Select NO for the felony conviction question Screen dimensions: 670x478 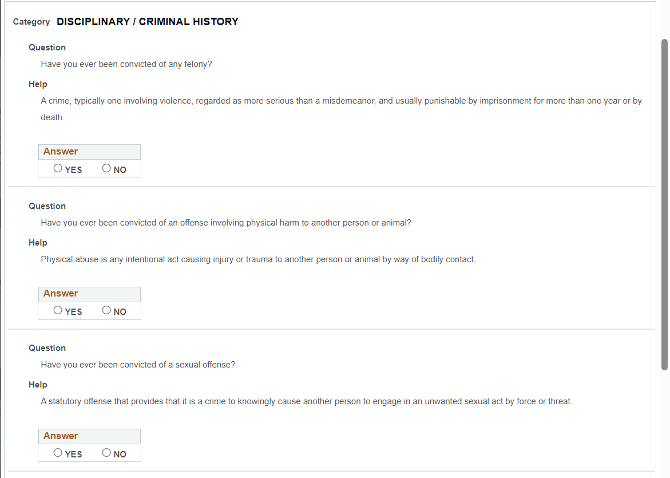click(107, 168)
